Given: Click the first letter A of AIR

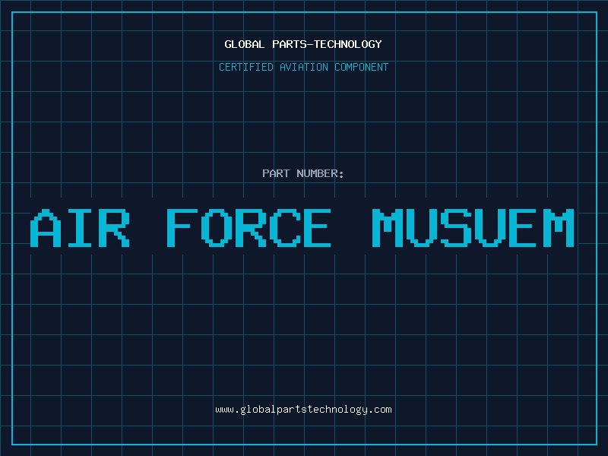Looking at the screenshot, I should [45, 228].
